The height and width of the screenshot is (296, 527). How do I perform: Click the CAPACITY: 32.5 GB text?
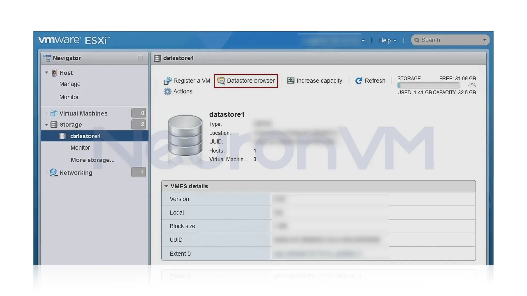coord(455,93)
